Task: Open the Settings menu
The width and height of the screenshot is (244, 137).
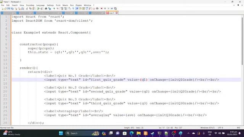Action: 50,5
